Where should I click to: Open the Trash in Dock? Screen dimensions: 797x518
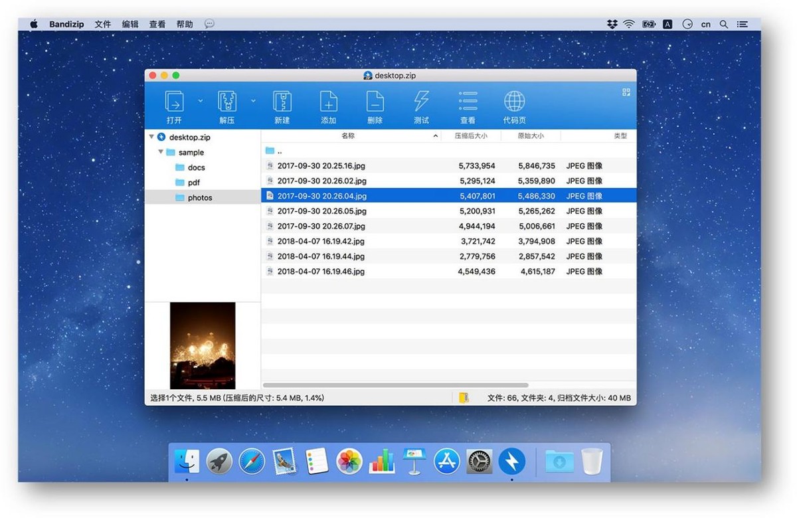(x=592, y=461)
